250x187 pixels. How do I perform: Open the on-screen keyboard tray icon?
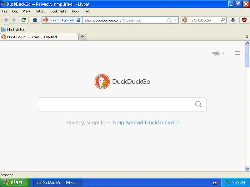coord(215,183)
